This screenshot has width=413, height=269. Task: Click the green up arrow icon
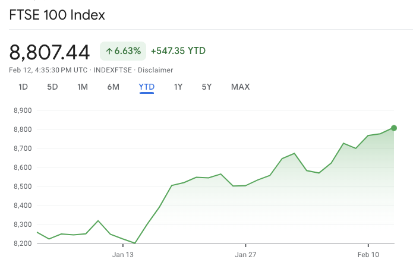coord(109,51)
